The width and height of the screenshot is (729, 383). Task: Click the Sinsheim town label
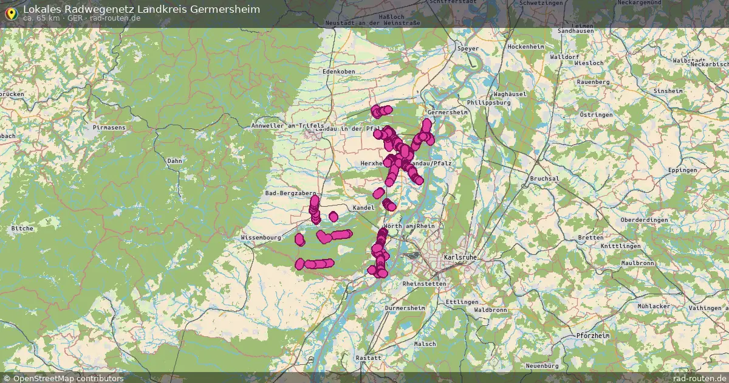point(668,91)
